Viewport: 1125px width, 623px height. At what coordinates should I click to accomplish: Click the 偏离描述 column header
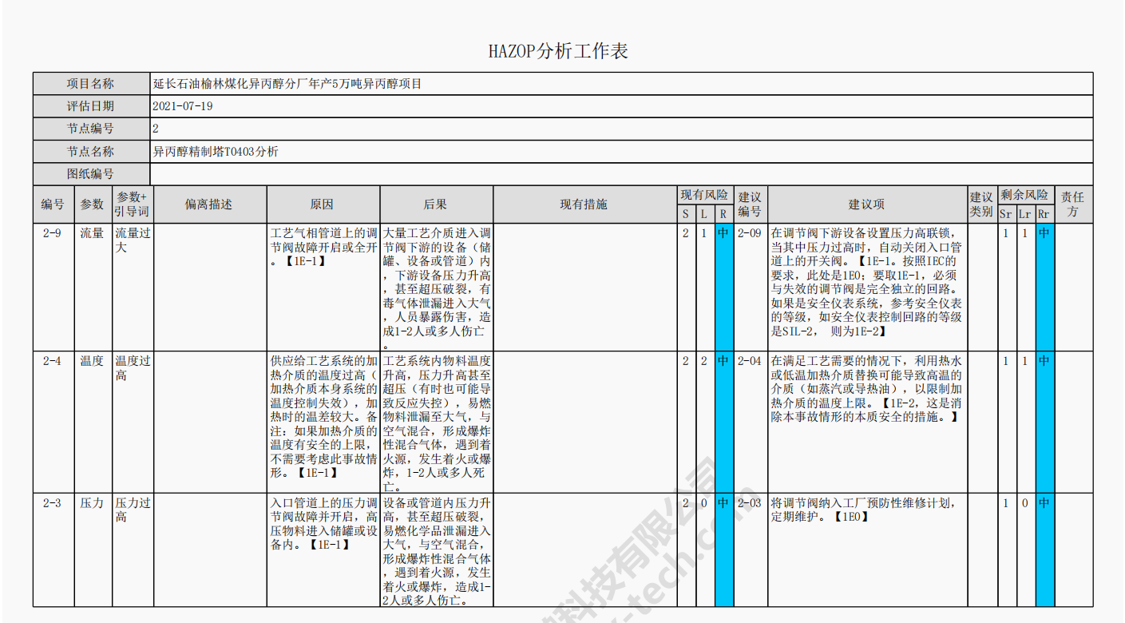coord(209,204)
